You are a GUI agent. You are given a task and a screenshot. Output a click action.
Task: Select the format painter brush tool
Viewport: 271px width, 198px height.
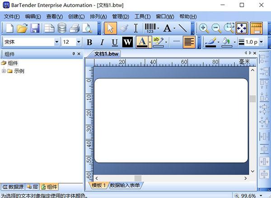click(x=124, y=28)
